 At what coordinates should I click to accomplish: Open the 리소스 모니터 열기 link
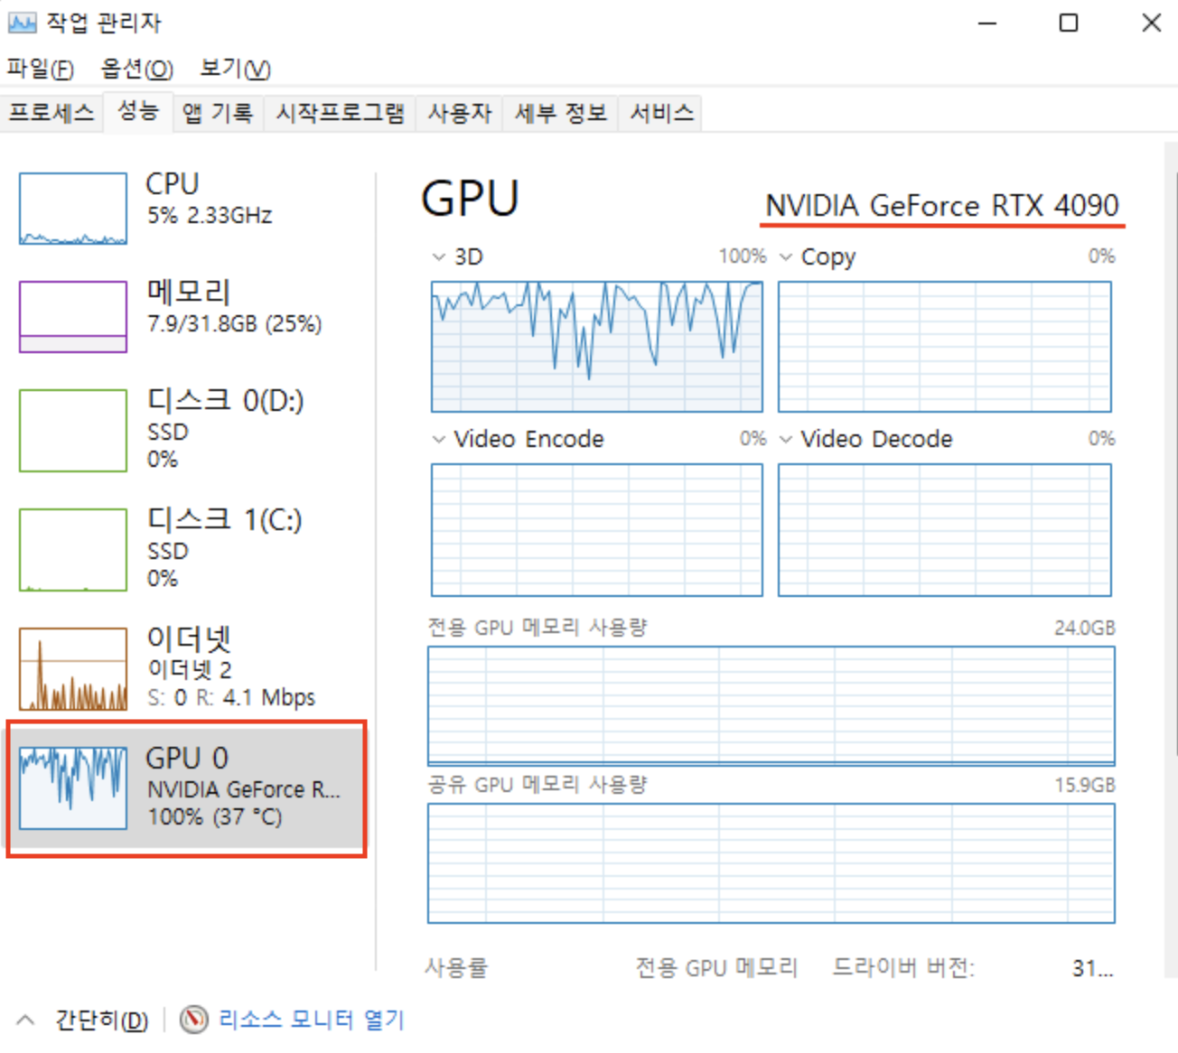pyautogui.click(x=311, y=1020)
